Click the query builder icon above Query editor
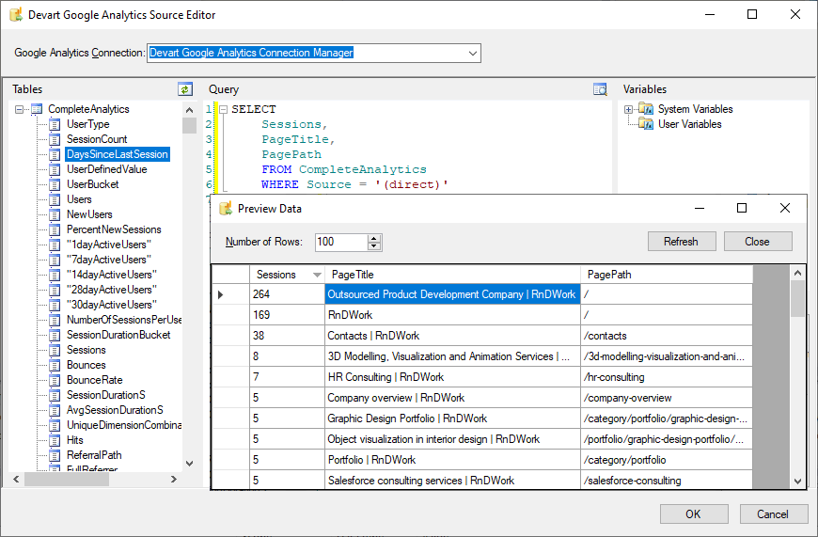The height and width of the screenshot is (537, 818). point(601,89)
